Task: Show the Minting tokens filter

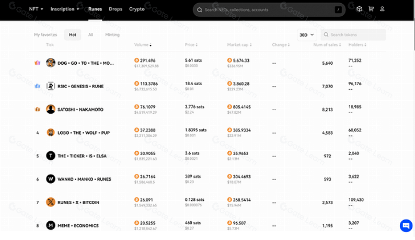Action: pos(112,35)
